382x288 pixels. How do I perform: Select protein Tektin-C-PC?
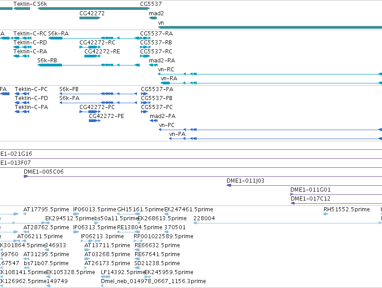(x=22, y=94)
